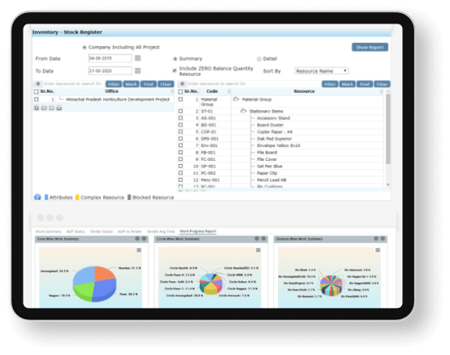450x355 pixels.
Task: Select the Detail radio option
Action: pyautogui.click(x=259, y=58)
